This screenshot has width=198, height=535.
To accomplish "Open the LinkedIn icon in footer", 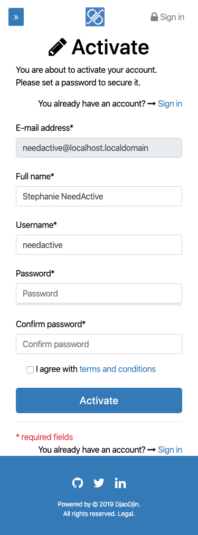I will point(120,483).
